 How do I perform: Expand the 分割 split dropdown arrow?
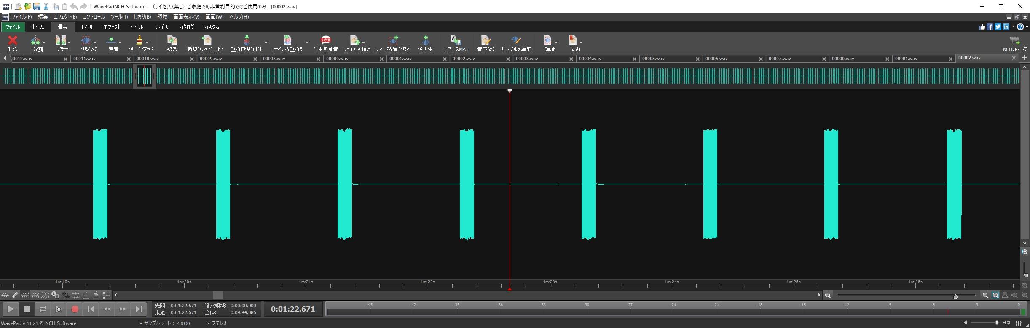click(44, 42)
